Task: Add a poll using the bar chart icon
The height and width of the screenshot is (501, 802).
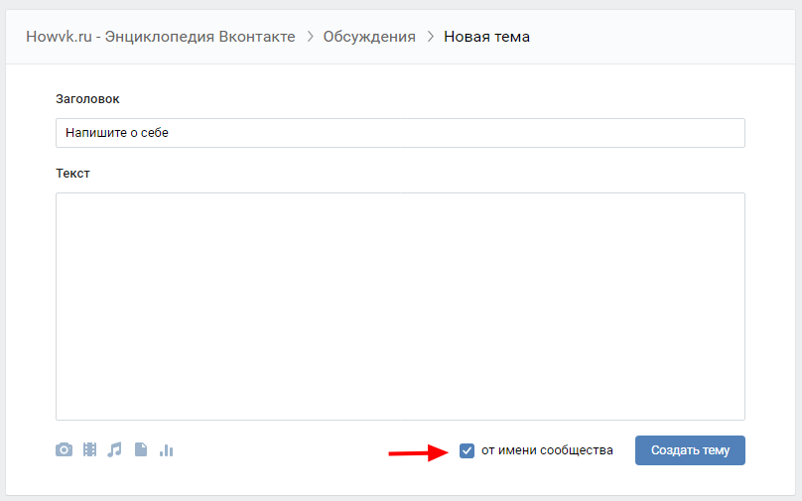Action: [166, 450]
